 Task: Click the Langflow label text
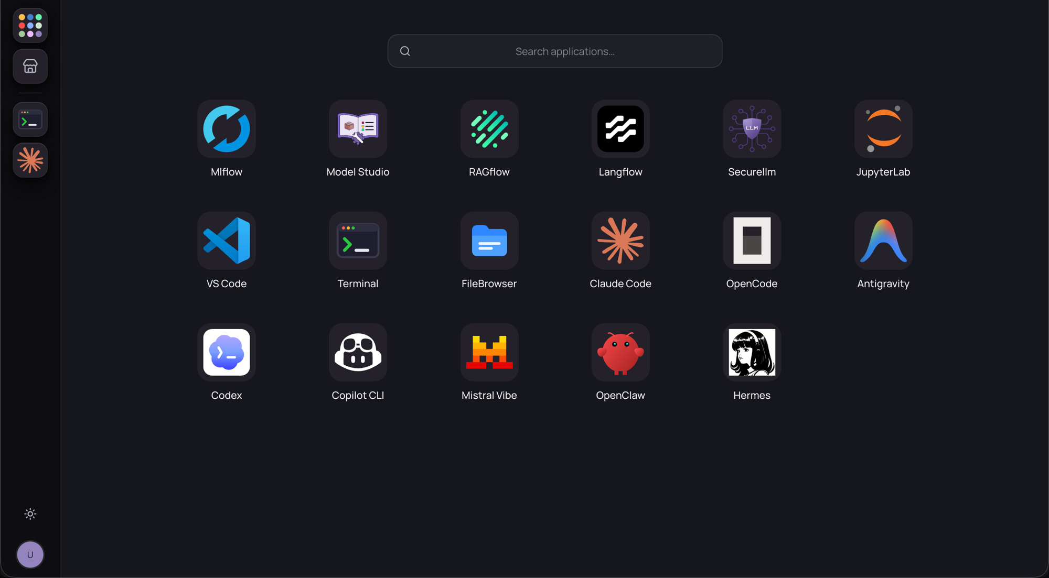pyautogui.click(x=620, y=172)
